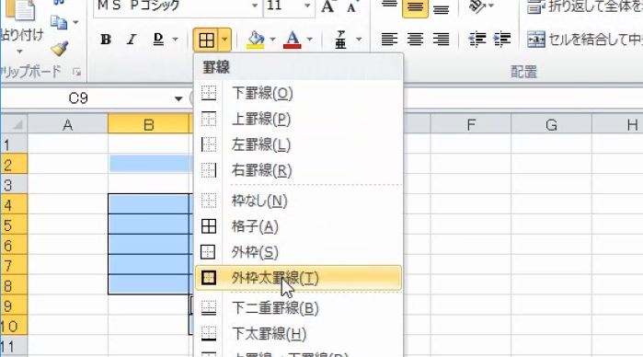The height and width of the screenshot is (357, 643).
Task: Apply the yellow fill color bucket
Action: (256, 40)
